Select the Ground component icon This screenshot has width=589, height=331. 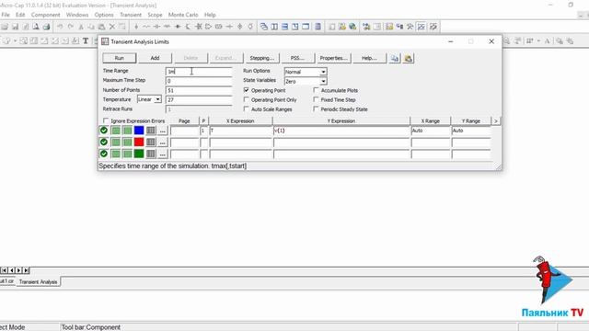pos(136,27)
